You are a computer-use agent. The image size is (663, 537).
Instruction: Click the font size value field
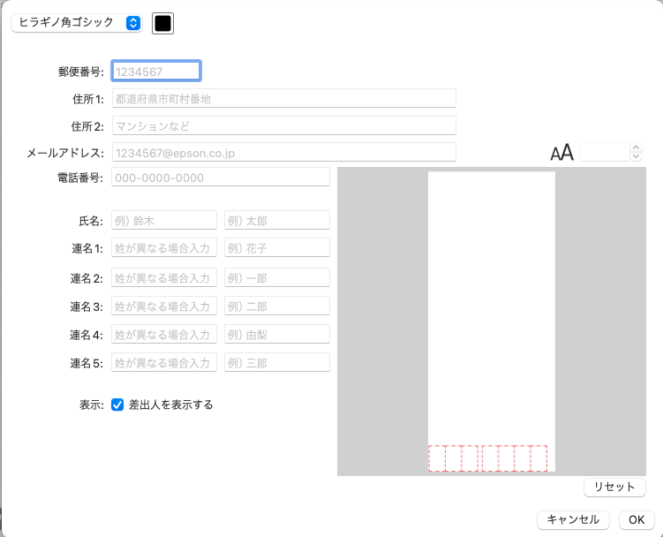click(605, 152)
